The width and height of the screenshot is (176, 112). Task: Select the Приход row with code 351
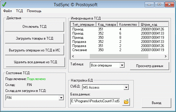pos(119,29)
